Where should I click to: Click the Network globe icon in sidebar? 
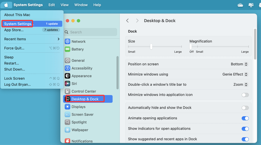point(67,41)
